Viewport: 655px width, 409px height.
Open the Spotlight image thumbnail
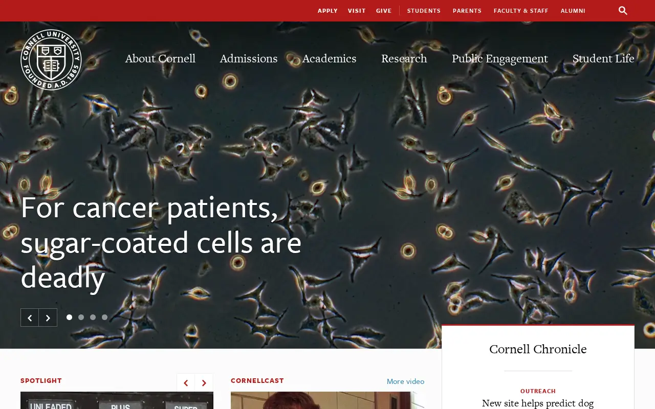(117, 400)
